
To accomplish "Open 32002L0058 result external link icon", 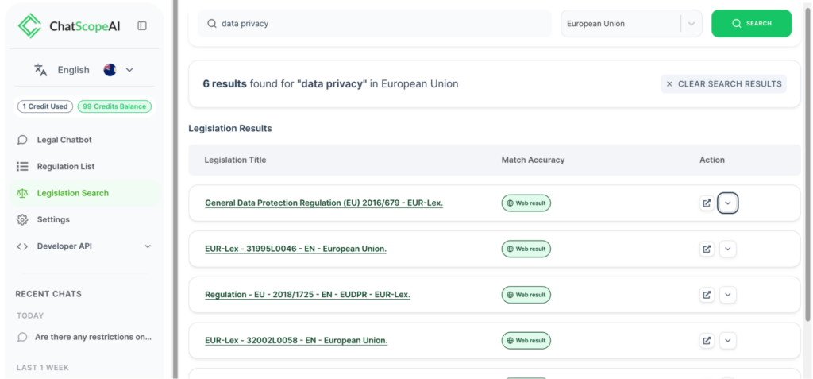I will [x=707, y=341].
